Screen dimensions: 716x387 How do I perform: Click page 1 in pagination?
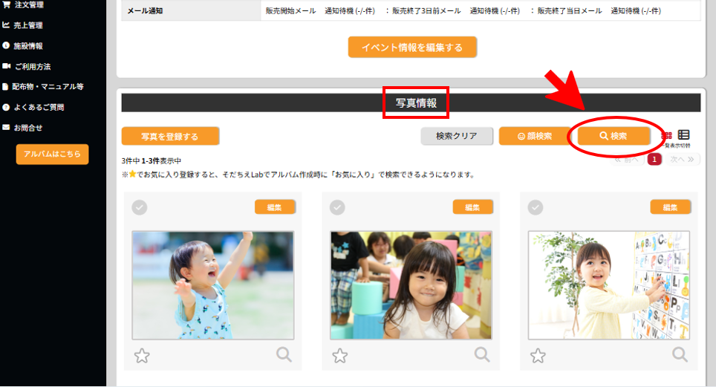point(654,159)
